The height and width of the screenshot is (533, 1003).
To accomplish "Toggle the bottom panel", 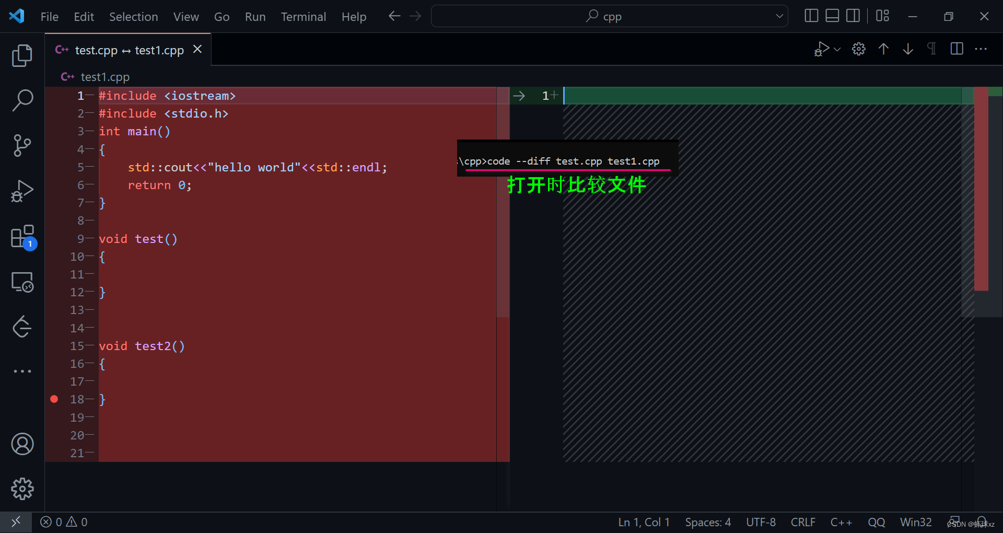I will [x=832, y=16].
